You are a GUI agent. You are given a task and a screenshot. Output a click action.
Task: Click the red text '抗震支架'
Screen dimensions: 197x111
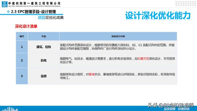(143, 59)
